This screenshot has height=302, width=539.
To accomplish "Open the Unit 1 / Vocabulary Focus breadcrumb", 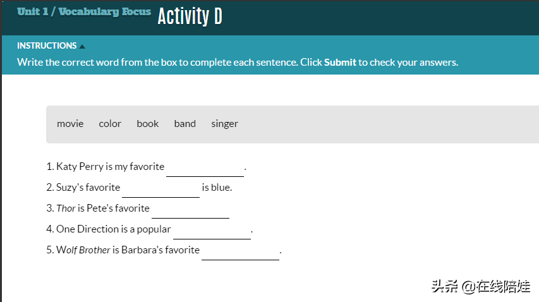I will tap(84, 12).
